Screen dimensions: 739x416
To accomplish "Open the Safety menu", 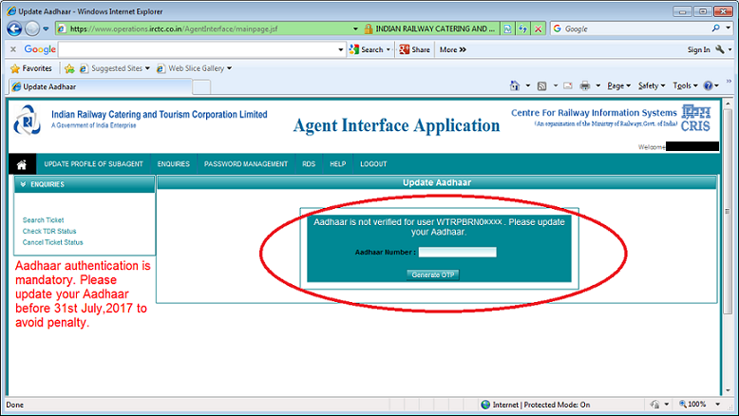I will (x=652, y=85).
